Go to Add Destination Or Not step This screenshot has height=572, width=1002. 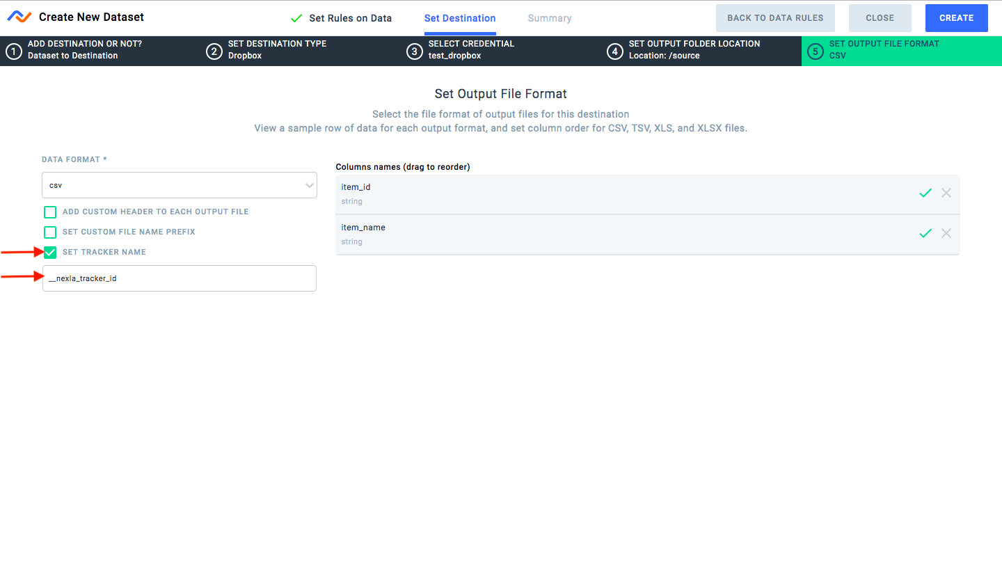pos(100,51)
